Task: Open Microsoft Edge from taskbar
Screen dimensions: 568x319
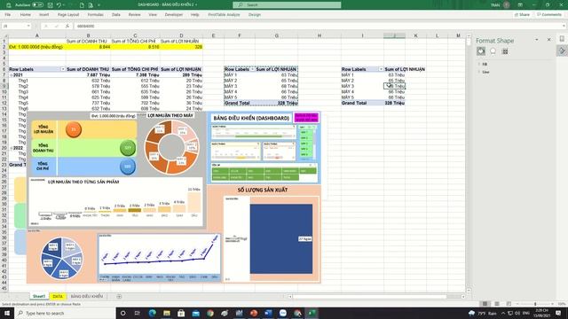Action: 152,313
